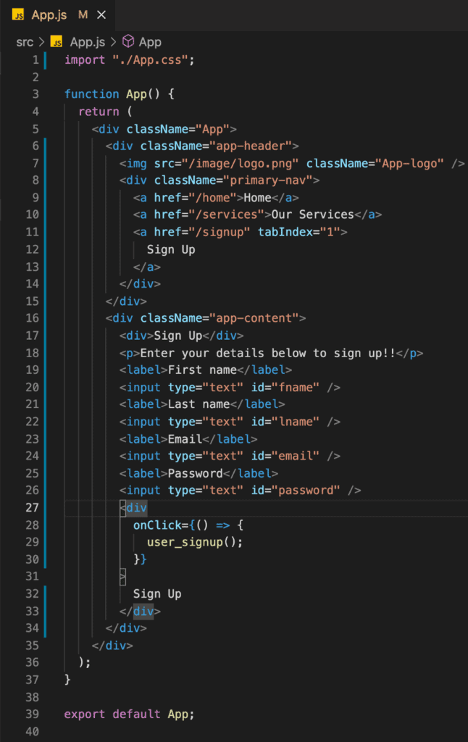Click line number 40 in the gutter
468x742 pixels.
tap(32, 732)
